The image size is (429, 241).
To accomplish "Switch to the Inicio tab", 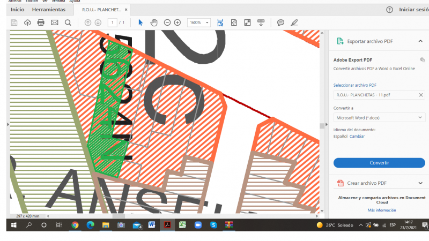I will (x=17, y=10).
